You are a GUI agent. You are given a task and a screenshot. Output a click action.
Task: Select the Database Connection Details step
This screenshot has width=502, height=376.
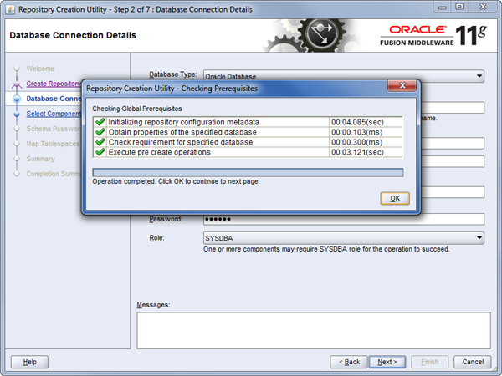(x=54, y=99)
